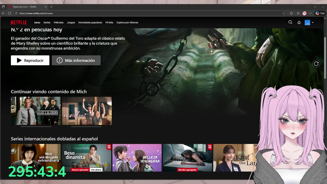The height and width of the screenshot is (184, 327).
Task: Click progress bar under Navillera
Action: (x=86, y=126)
